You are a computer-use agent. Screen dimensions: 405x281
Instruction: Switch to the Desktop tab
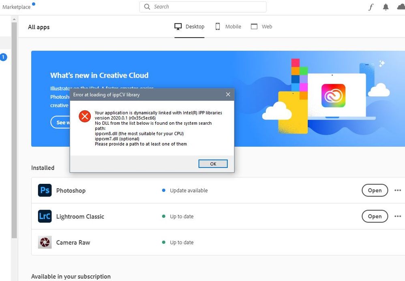tap(189, 27)
